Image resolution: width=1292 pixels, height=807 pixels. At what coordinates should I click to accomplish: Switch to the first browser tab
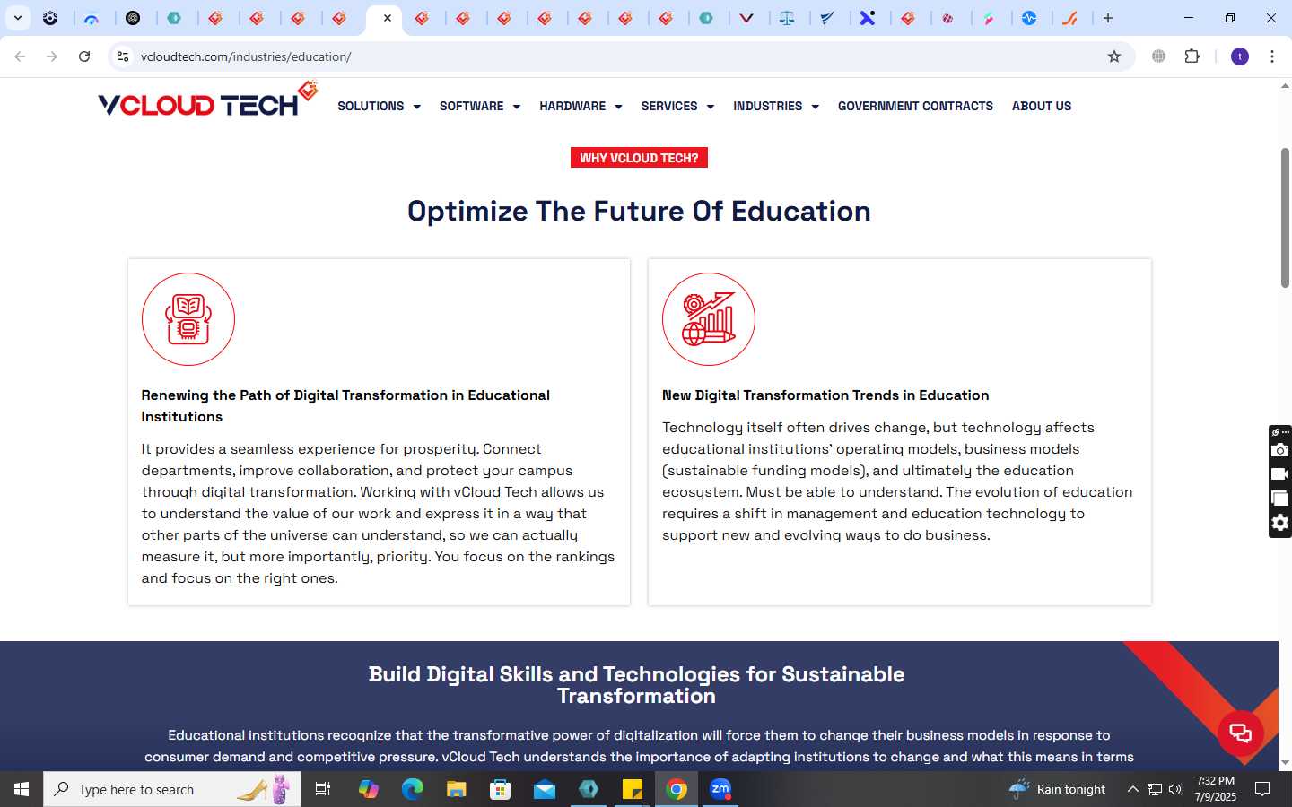pyautogui.click(x=50, y=18)
